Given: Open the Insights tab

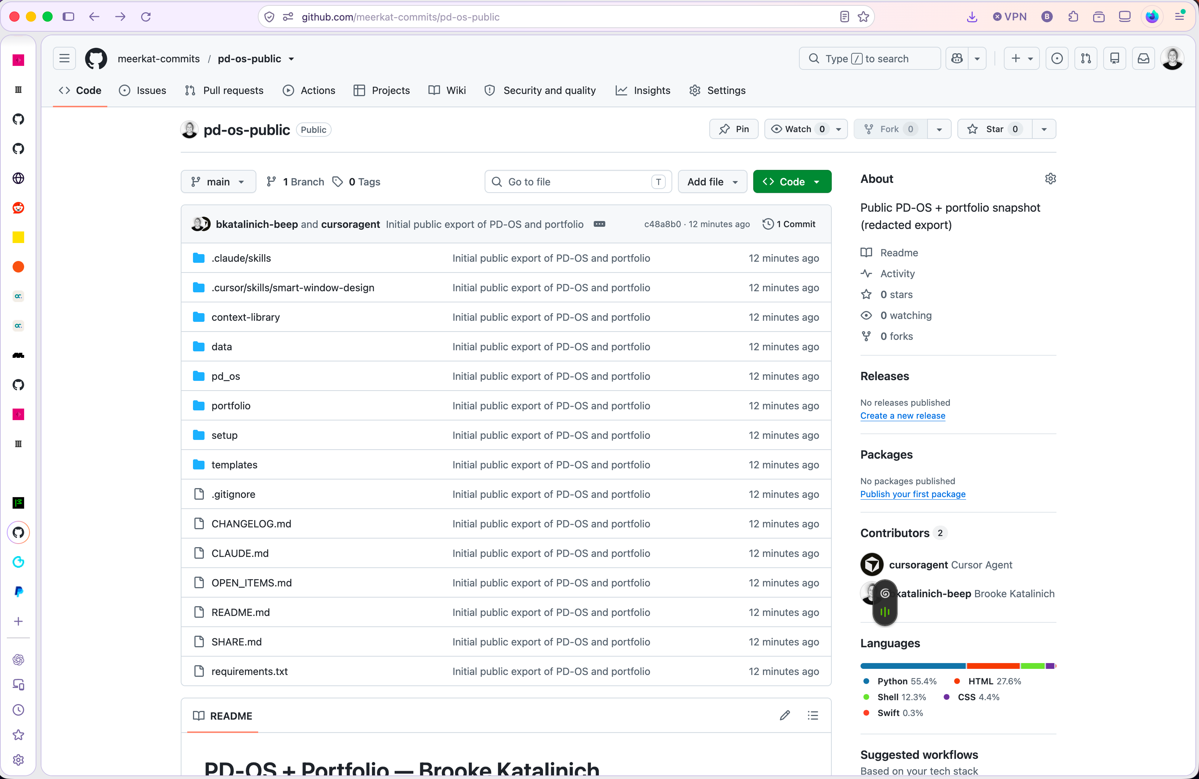Looking at the screenshot, I should coord(643,91).
